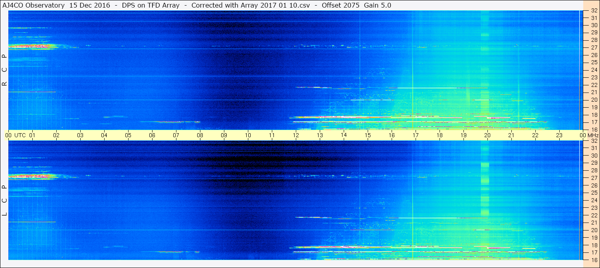
Task: Click the 00 UTC label at axis start
Action: coord(16,135)
